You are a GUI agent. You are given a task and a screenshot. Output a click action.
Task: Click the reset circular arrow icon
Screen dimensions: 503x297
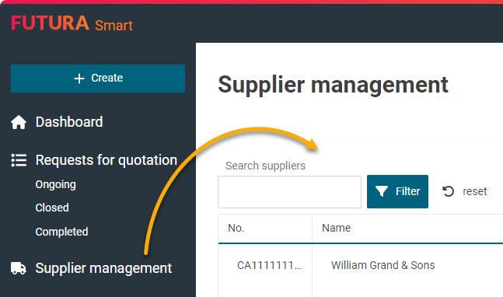coord(448,191)
